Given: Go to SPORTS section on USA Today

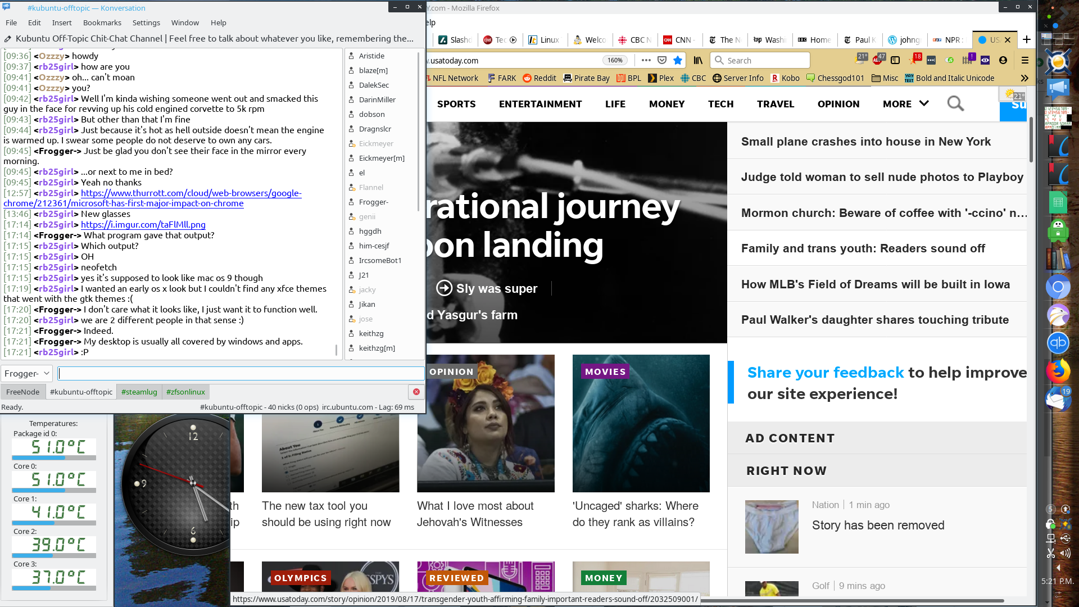Looking at the screenshot, I should pos(456,104).
